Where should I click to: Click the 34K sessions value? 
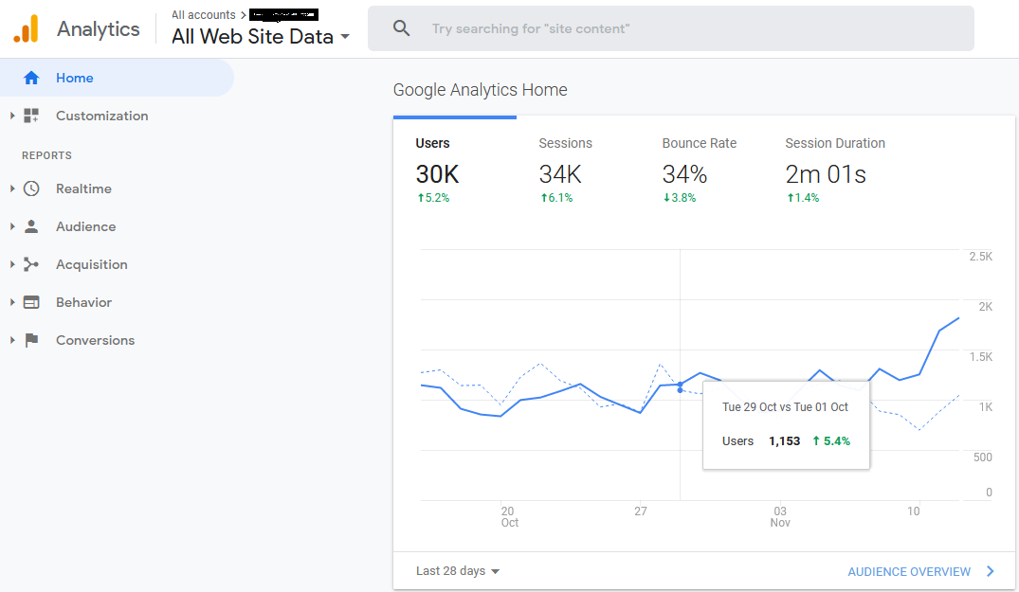pyautogui.click(x=560, y=174)
